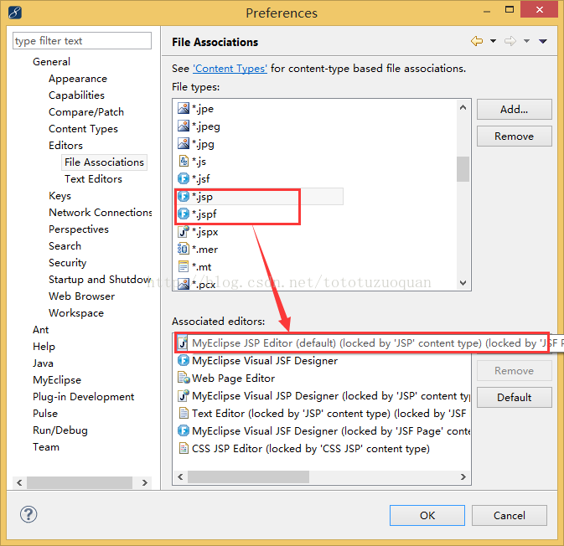The width and height of the screenshot is (564, 546).
Task: Select File Associations tree item
Action: click(x=104, y=162)
